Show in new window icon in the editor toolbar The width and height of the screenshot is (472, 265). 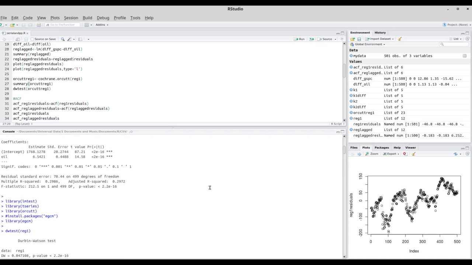coord(17,39)
